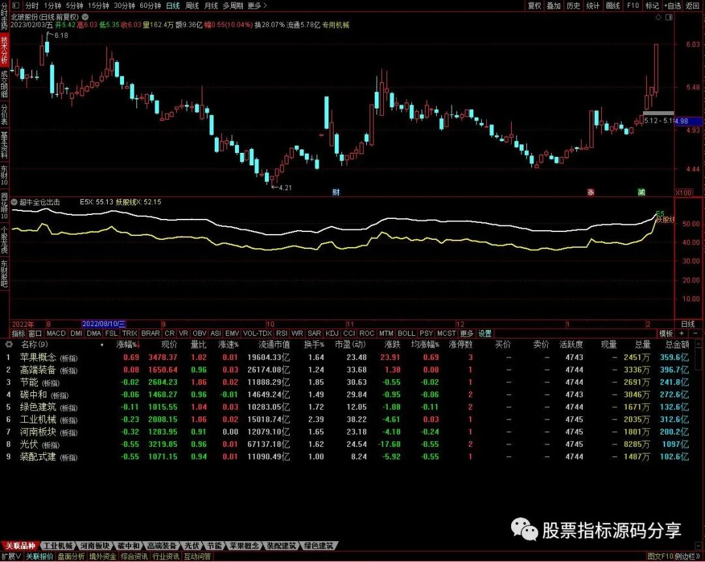Toggle the 侧边栏 sidebar button
Screen dimensions: 705x562
coord(687,557)
